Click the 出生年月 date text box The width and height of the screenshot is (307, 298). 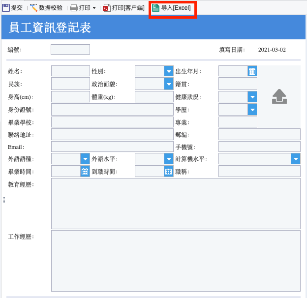pyautogui.click(x=233, y=71)
